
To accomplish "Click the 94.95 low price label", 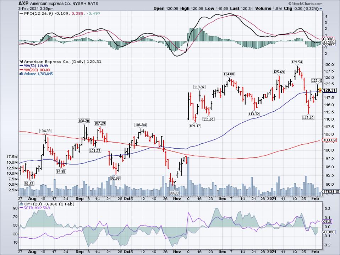I will [61, 171].
